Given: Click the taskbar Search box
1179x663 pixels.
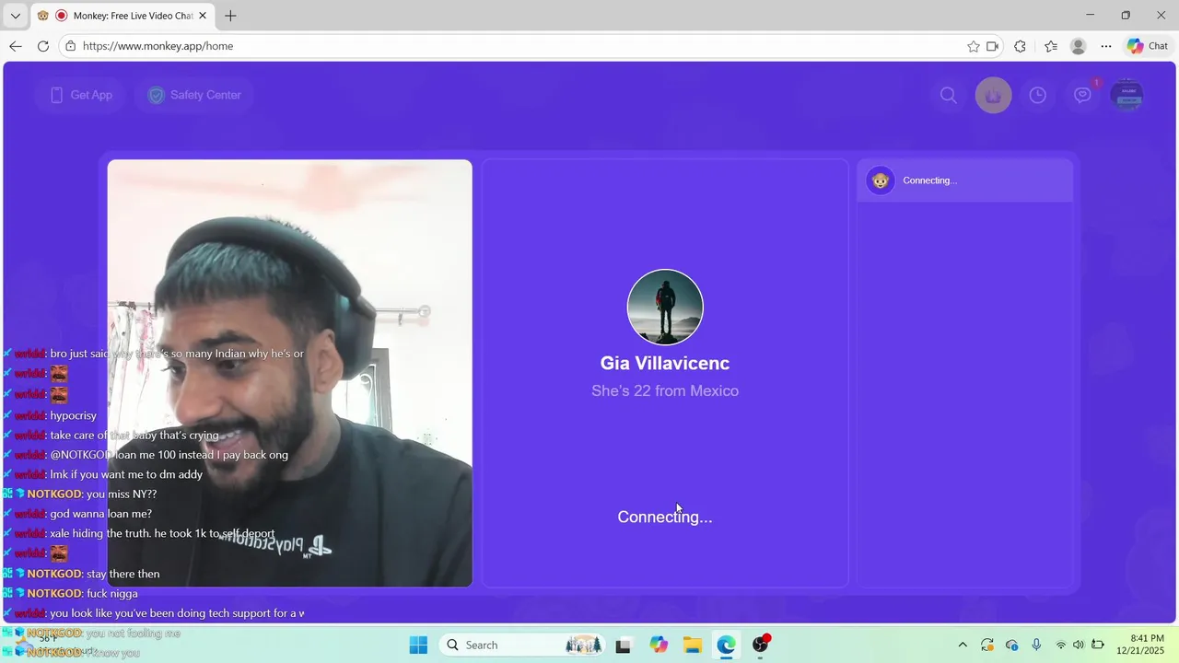Looking at the screenshot, I should 521,645.
